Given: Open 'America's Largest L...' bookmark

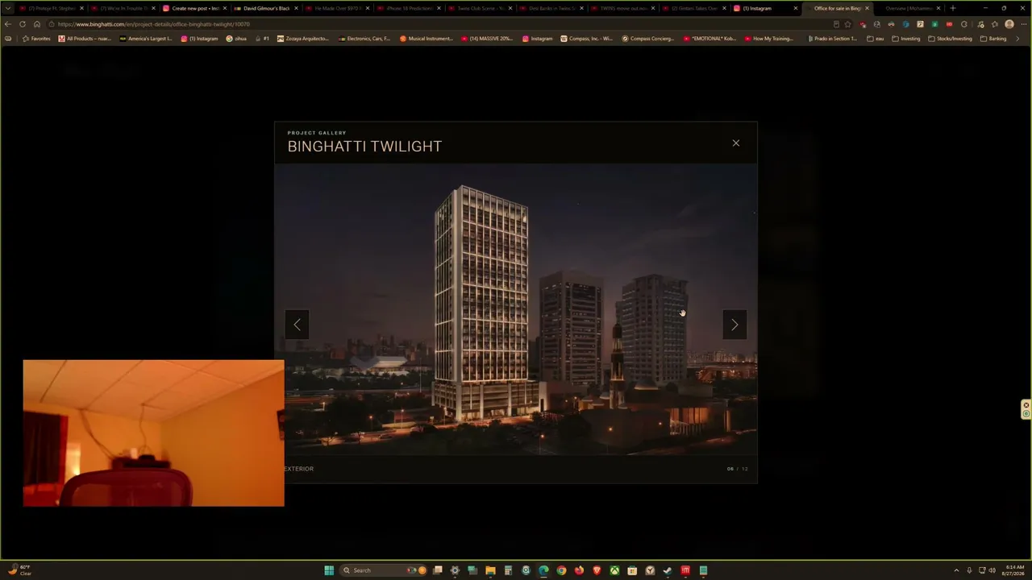Looking at the screenshot, I should click(146, 39).
